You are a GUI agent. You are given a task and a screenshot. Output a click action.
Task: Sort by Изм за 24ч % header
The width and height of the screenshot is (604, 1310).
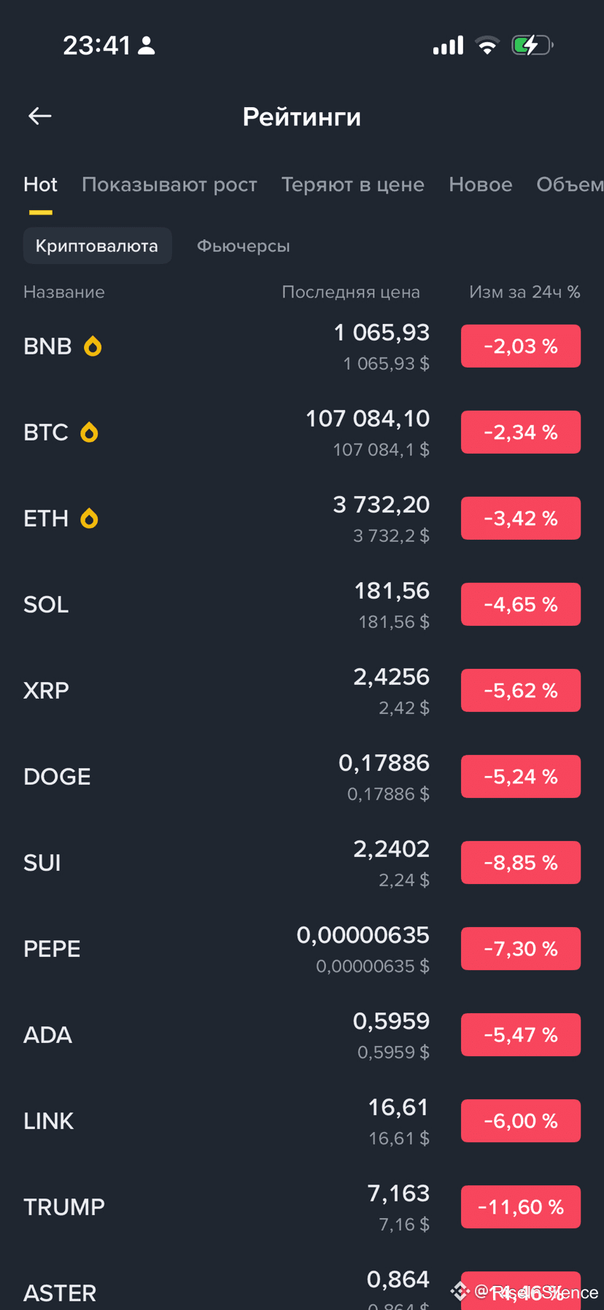[x=524, y=292]
